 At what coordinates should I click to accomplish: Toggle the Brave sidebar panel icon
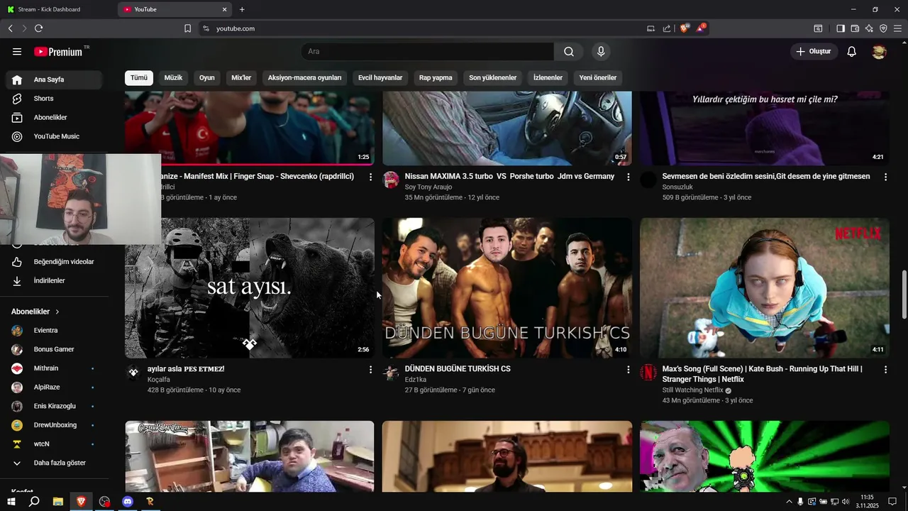tap(841, 28)
